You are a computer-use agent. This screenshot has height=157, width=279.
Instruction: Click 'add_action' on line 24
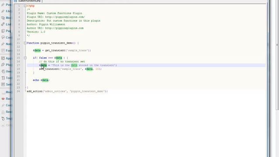pos(34,91)
